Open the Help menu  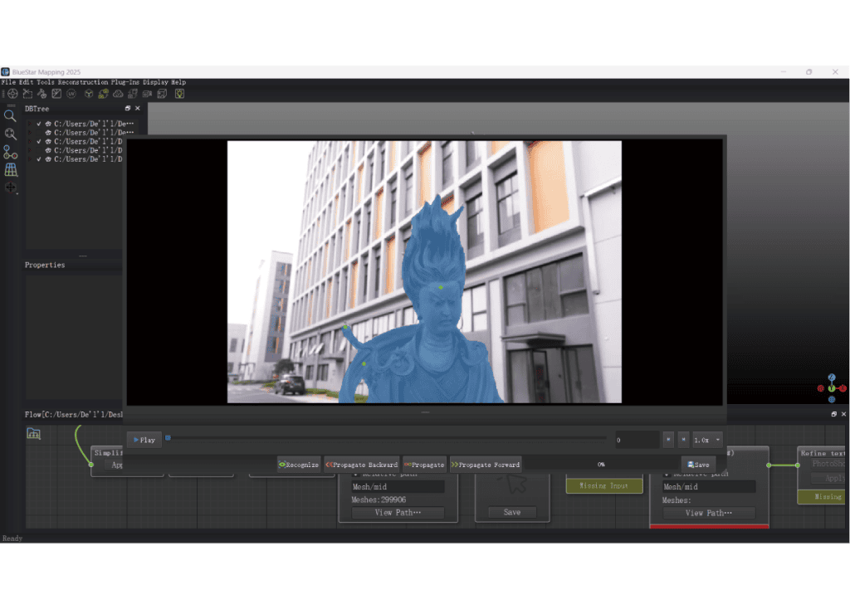(178, 82)
